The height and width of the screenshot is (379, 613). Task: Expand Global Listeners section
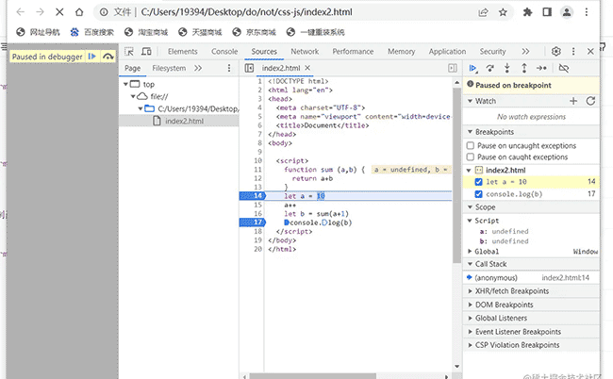[x=471, y=318]
